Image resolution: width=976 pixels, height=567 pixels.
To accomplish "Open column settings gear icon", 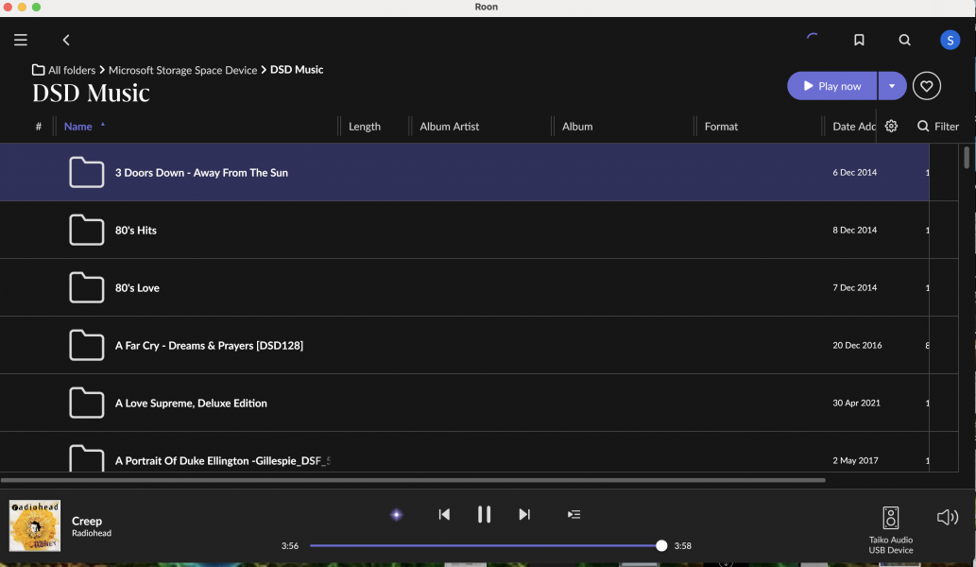I will [891, 126].
